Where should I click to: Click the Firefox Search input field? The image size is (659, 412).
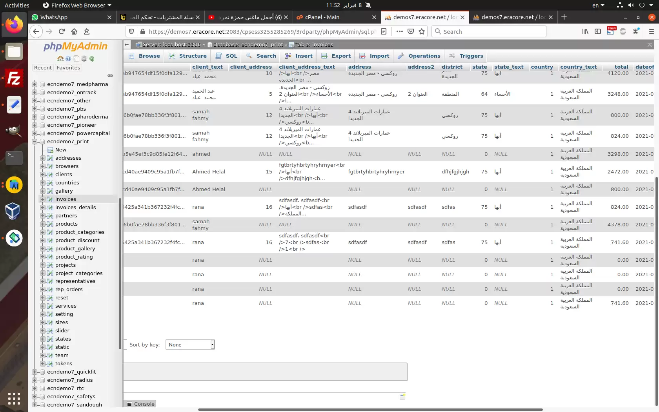pyautogui.click(x=492, y=31)
